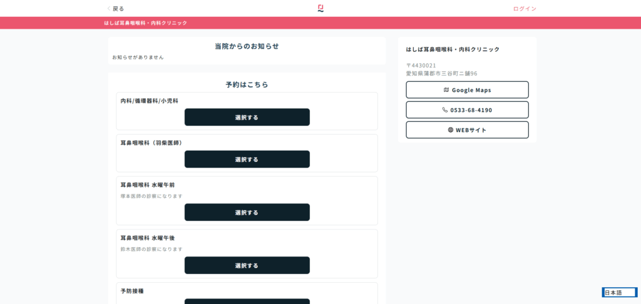This screenshot has width=641, height=304.
Task: Open the 日本語 language selector
Action: (x=619, y=292)
